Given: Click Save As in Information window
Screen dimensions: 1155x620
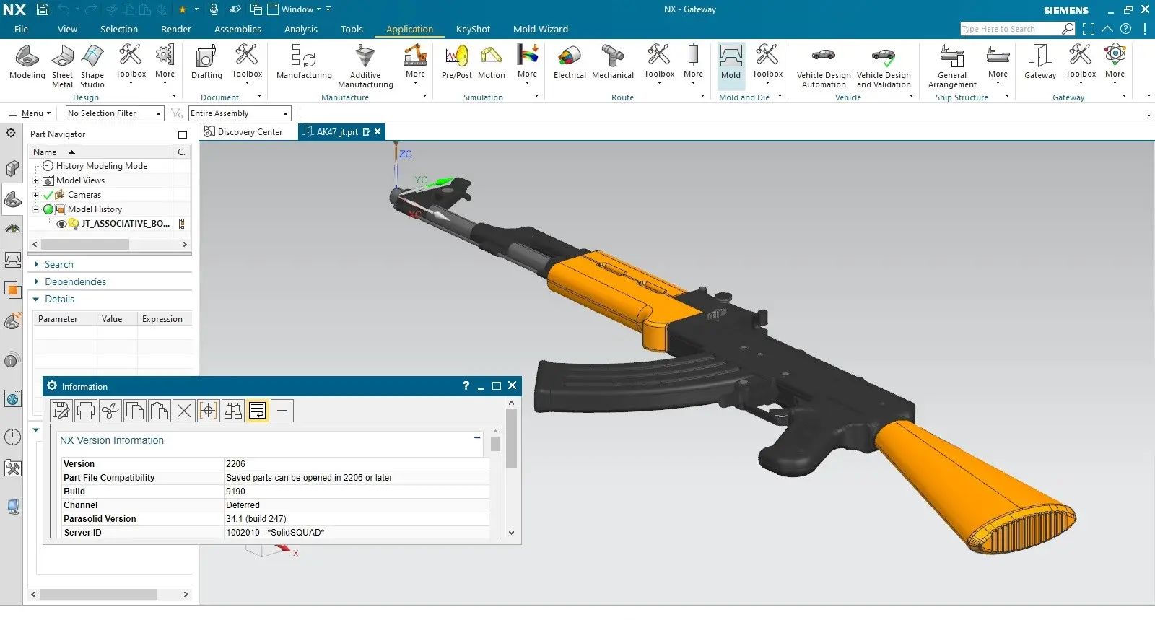Looking at the screenshot, I should click(x=61, y=411).
